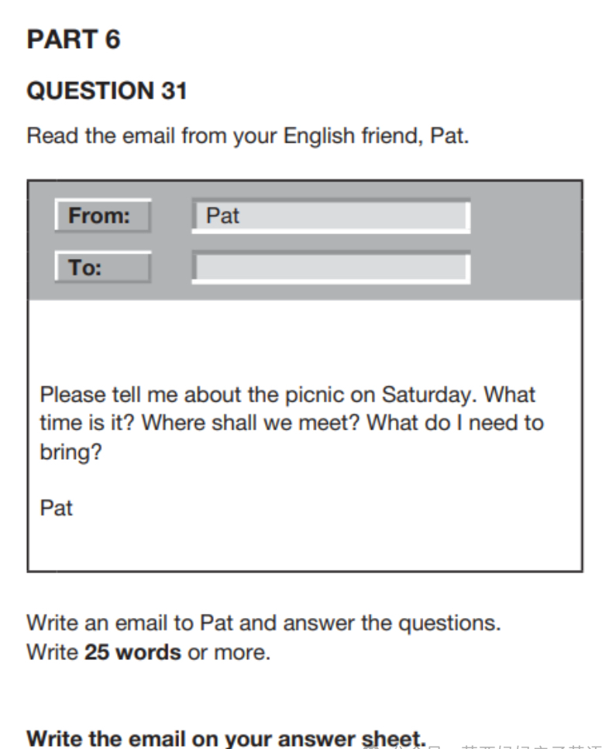This screenshot has width=602, height=749.
Task: Click the QUESTION 31 heading
Action: pos(107,91)
